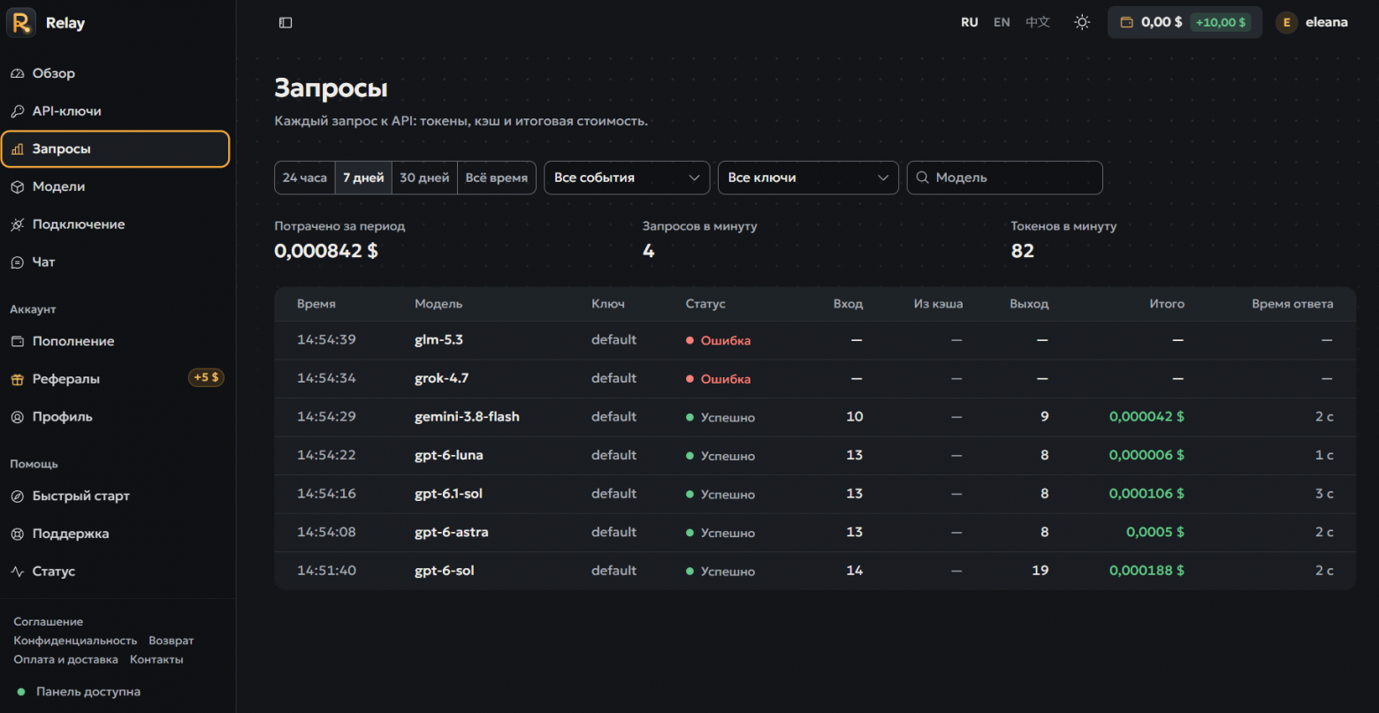Click the gemini-3.8-flash model name
Screen dimensions: 1379x713
click(x=467, y=417)
